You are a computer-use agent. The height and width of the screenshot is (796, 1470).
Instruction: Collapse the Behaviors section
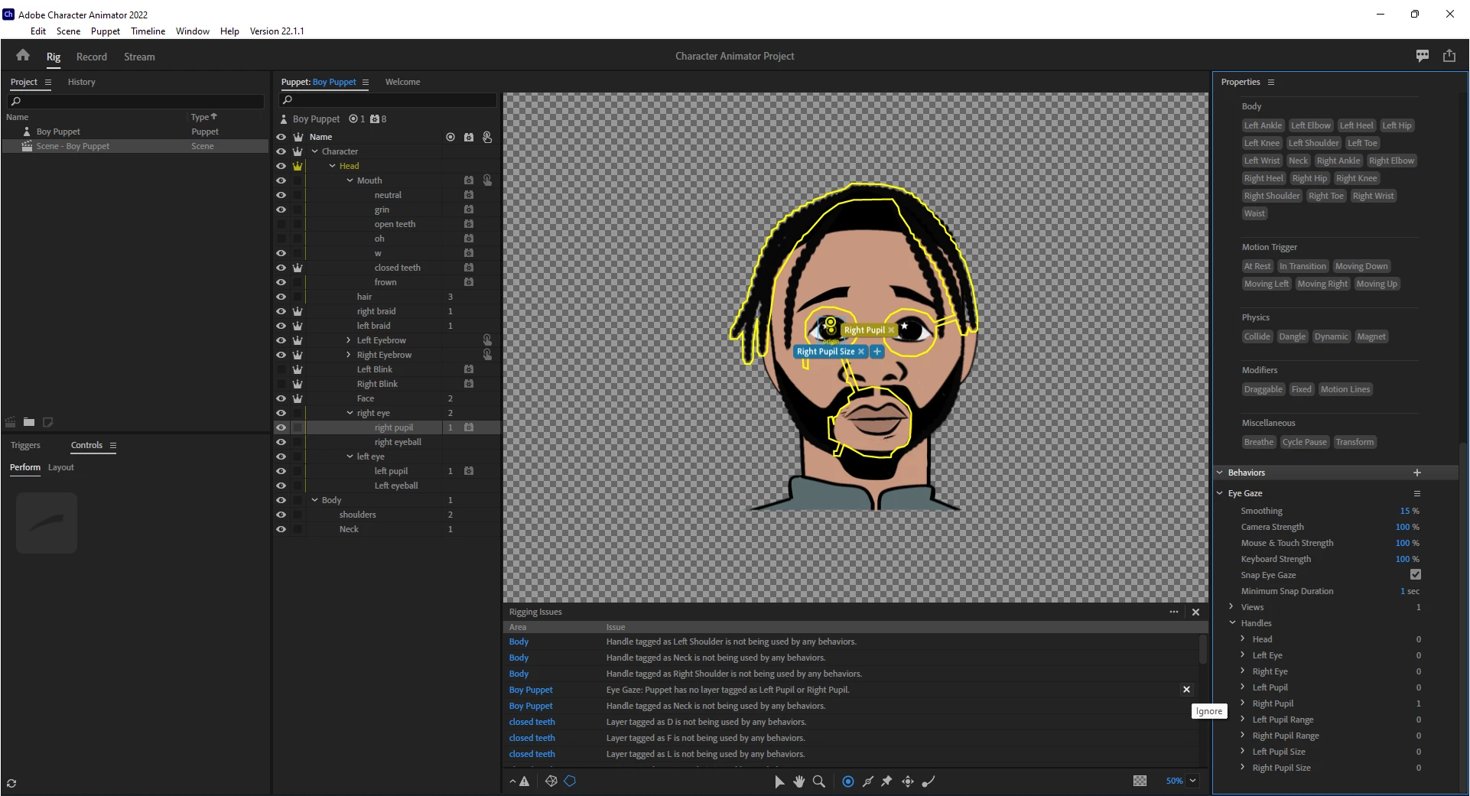[1220, 473]
